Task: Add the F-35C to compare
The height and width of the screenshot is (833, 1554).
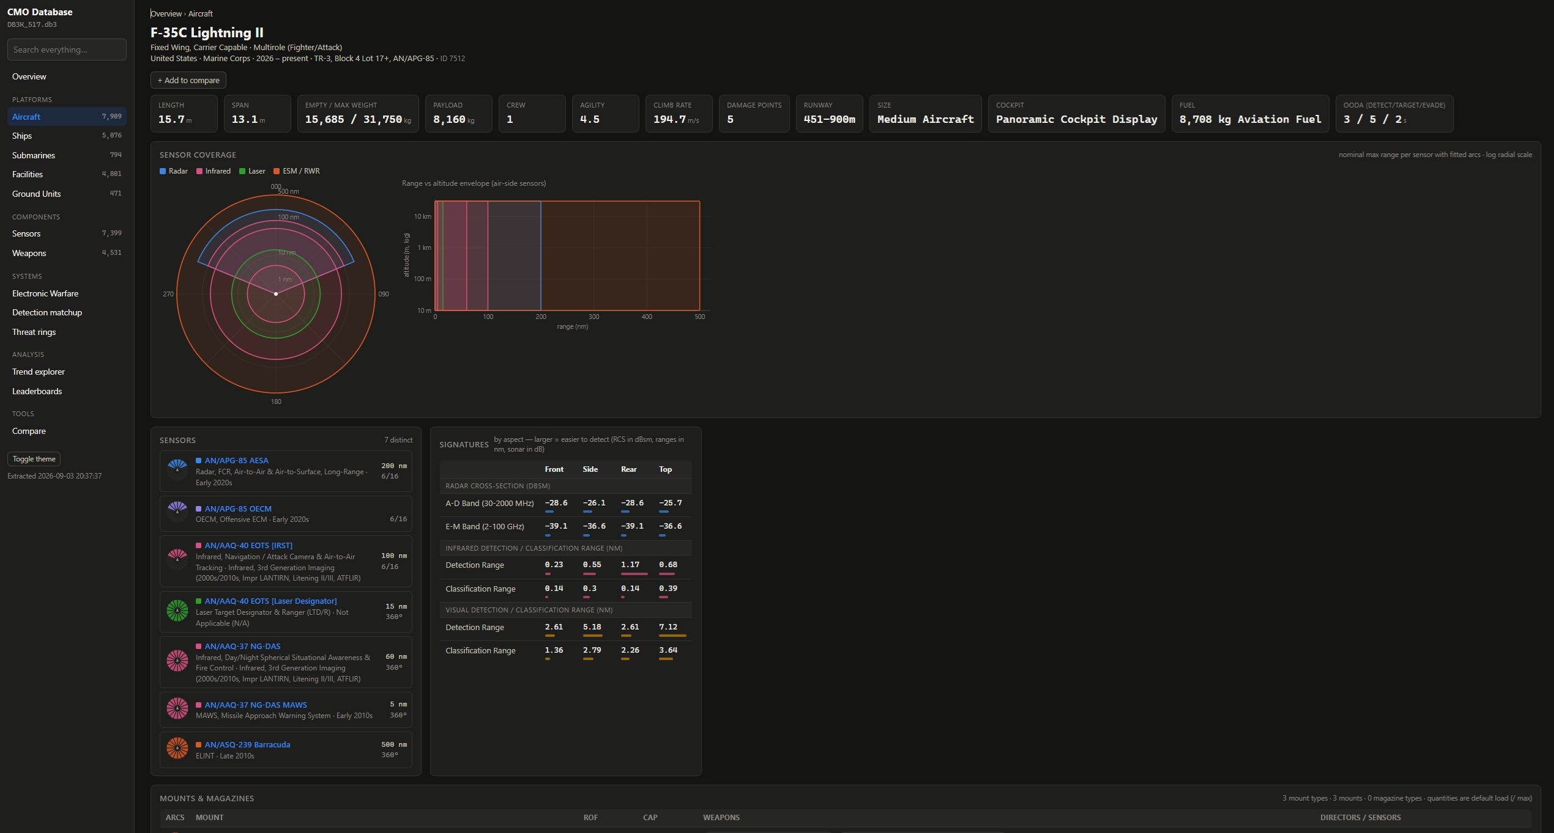Action: point(188,80)
